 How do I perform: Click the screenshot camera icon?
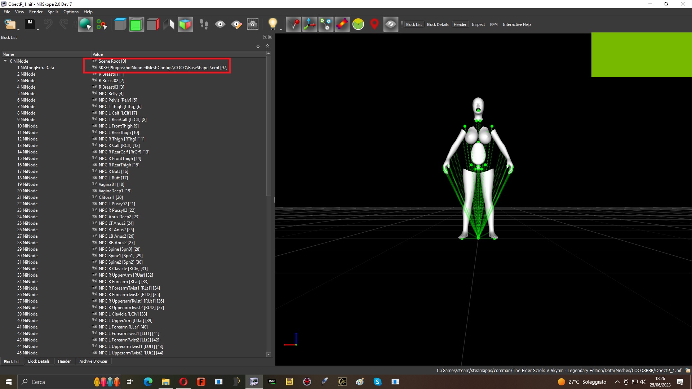pos(253,24)
